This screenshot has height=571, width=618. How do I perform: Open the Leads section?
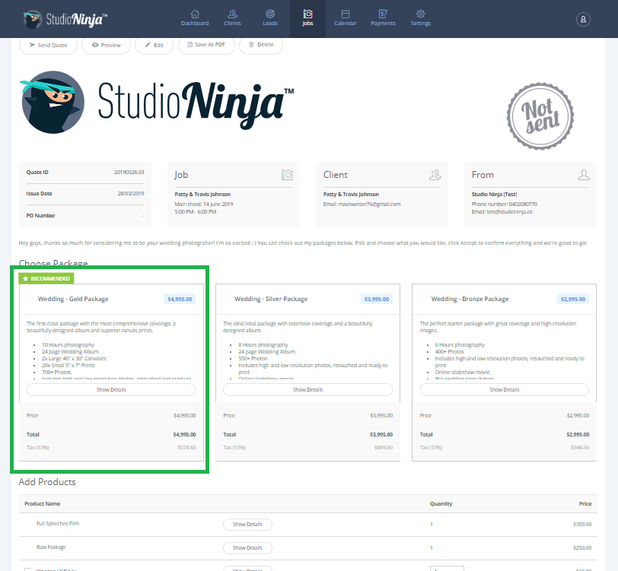tap(270, 18)
